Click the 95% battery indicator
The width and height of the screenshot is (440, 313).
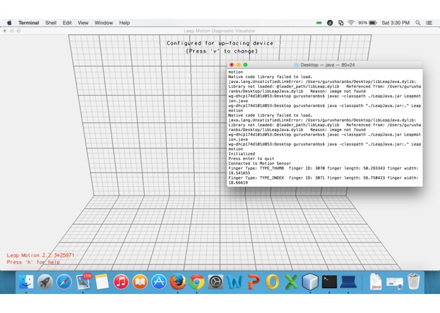[367, 23]
